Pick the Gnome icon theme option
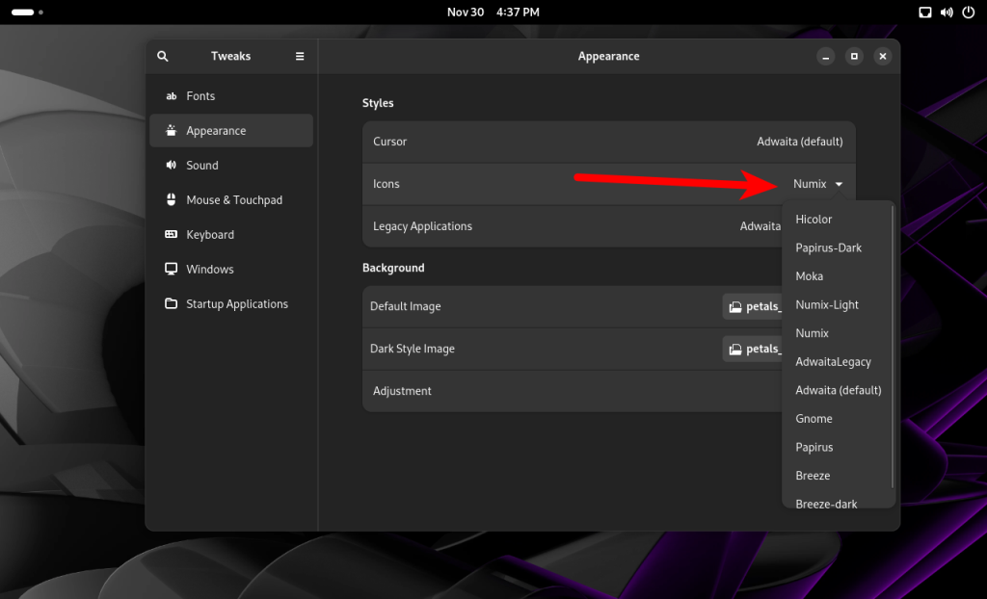Image resolution: width=987 pixels, height=599 pixels. coord(814,419)
